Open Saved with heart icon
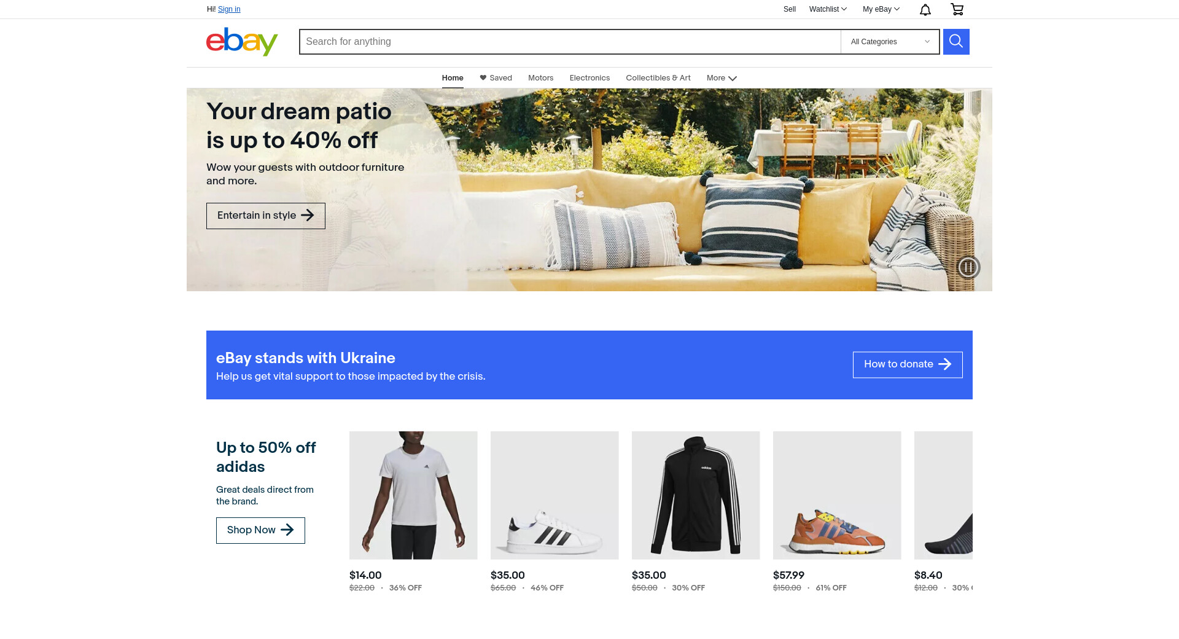The image size is (1179, 639). coord(496,78)
